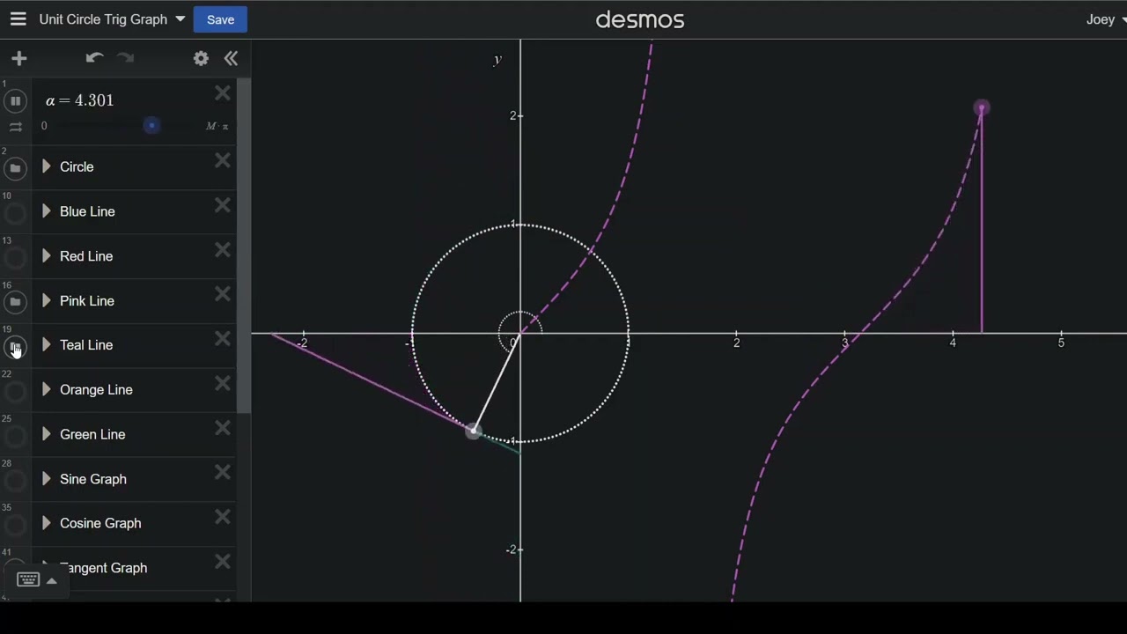Expand the Circle folder

coord(47,166)
